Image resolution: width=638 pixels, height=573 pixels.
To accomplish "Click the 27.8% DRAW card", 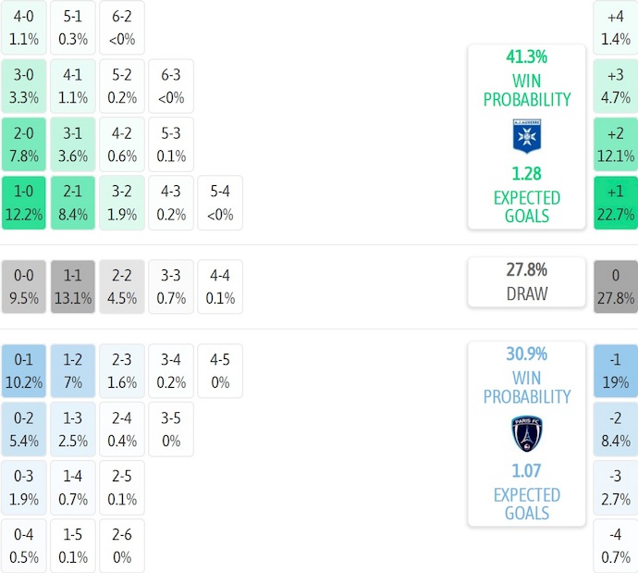I will pyautogui.click(x=526, y=281).
